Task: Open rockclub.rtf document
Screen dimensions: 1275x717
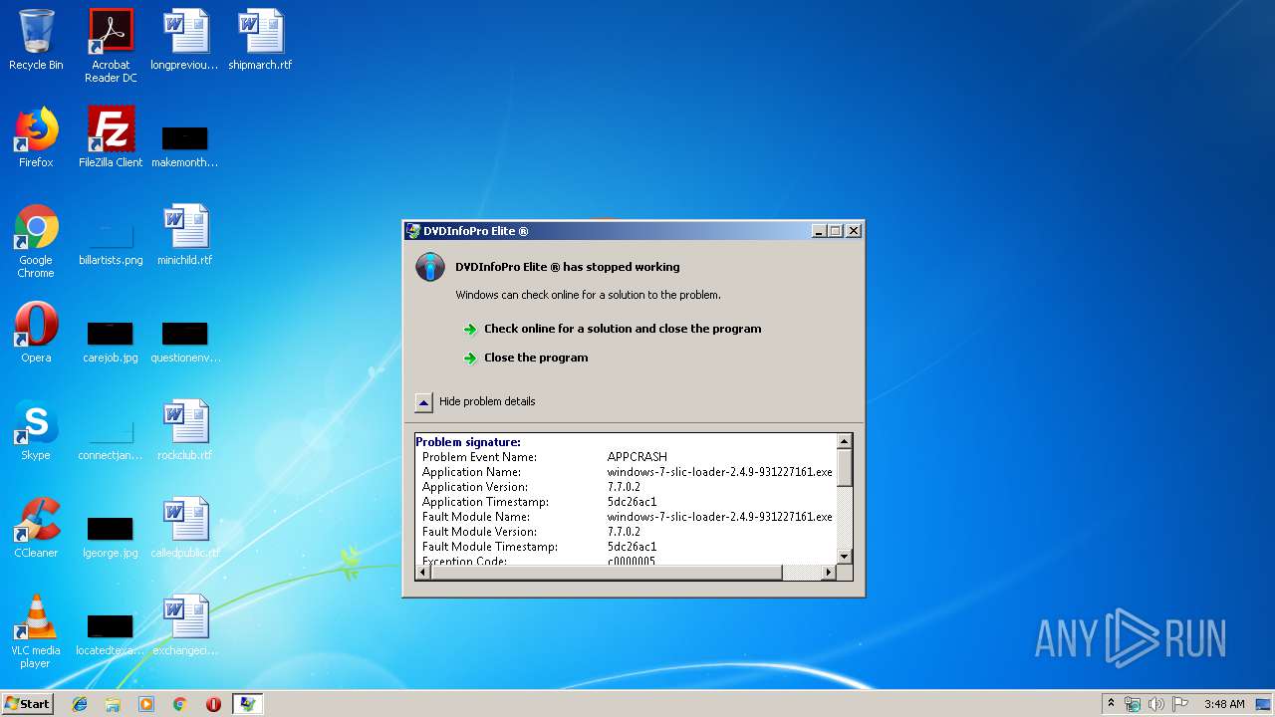Action: click(x=185, y=430)
